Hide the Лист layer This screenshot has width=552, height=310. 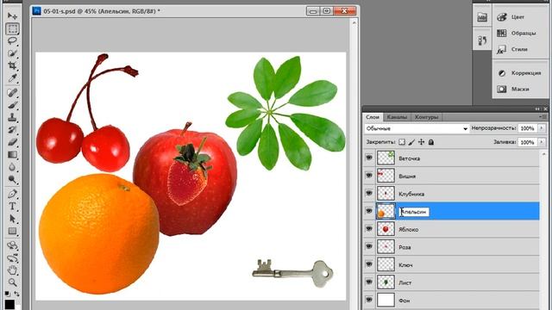coord(369,282)
